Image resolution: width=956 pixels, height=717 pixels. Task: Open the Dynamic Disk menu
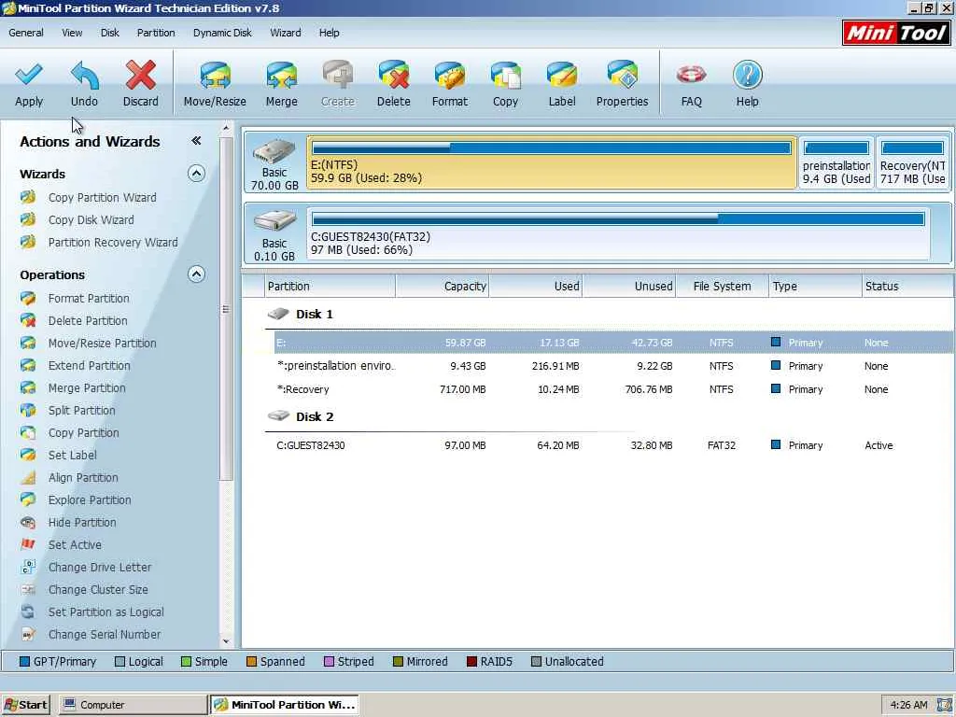tap(222, 33)
